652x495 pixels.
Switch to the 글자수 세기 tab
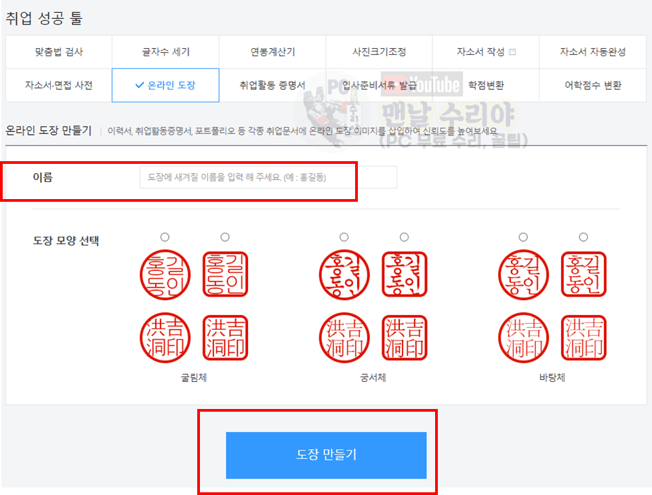coord(165,52)
